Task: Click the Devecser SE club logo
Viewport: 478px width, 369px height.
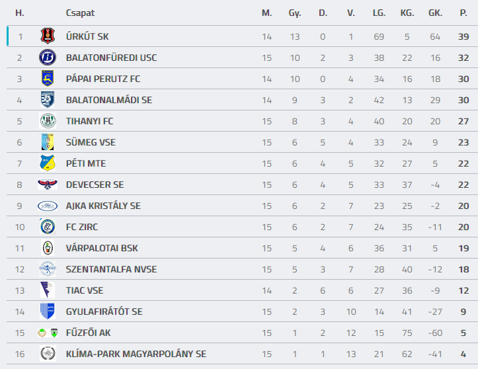Action: (47, 184)
